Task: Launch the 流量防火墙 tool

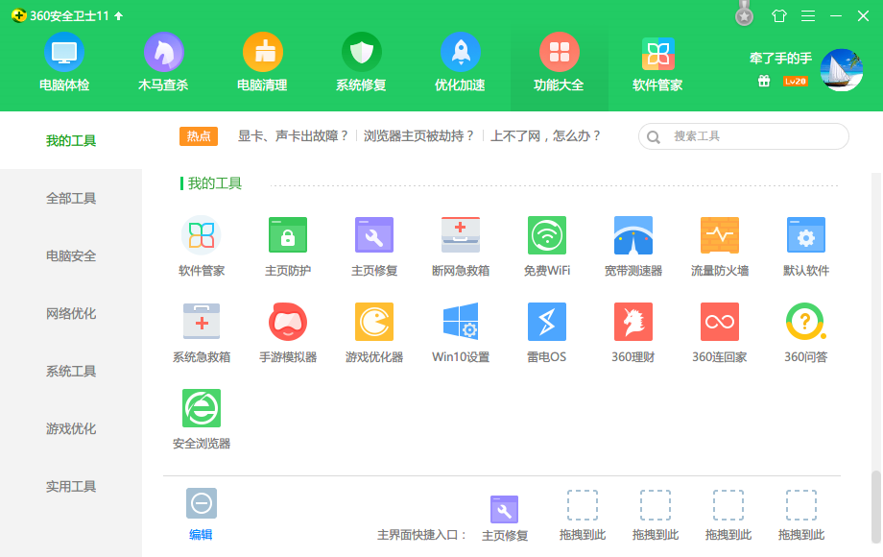Action: 720,246
